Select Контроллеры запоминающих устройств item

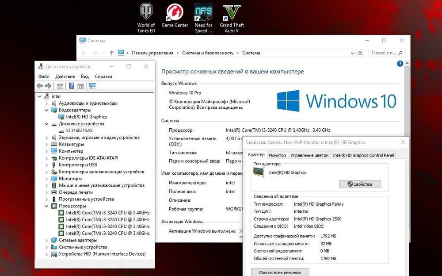click(x=101, y=172)
